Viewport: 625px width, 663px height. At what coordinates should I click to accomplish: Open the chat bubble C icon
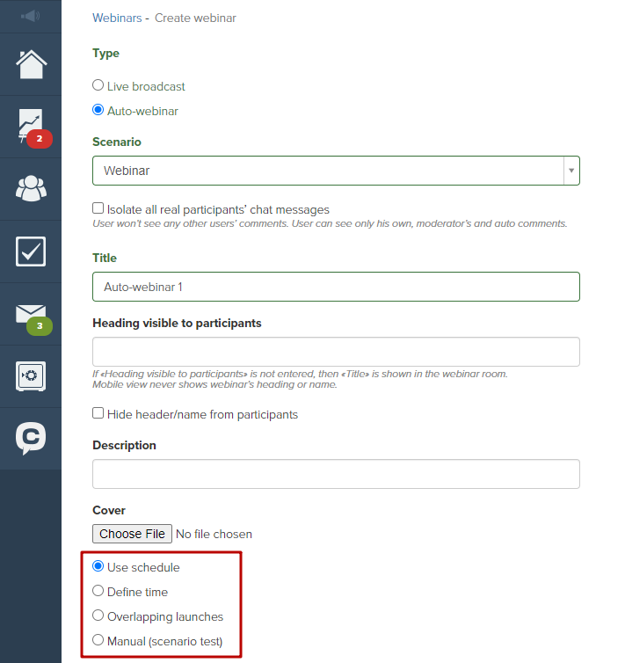[x=31, y=438]
